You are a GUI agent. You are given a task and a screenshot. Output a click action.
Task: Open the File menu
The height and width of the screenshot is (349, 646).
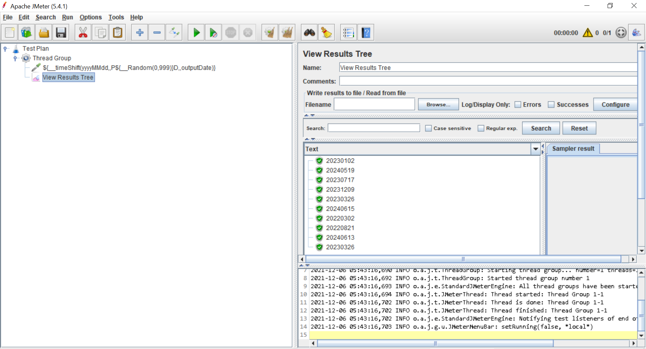click(7, 17)
